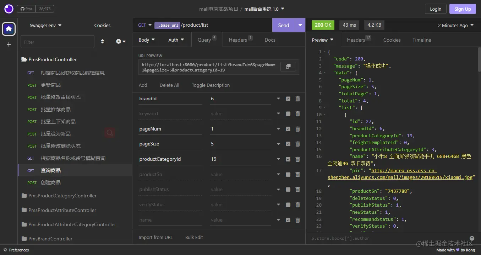Go to the Home dashboard icon
Viewport: 481px width, 255px height.
[x=9, y=29]
